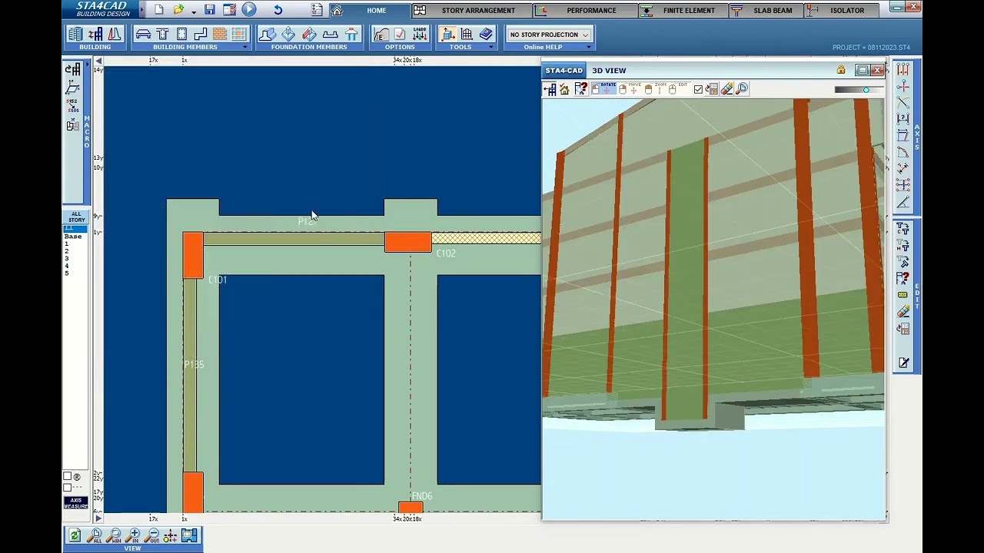
Task: Toggle the R checkbox beneath story list
Action: 68,477
